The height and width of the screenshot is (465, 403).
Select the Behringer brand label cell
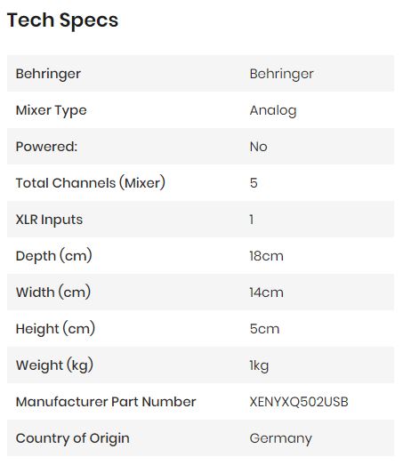pyautogui.click(x=48, y=74)
